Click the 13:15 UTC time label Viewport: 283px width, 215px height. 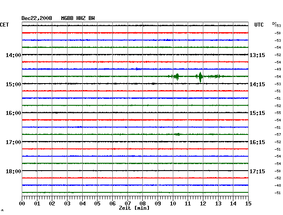[x=257, y=55]
